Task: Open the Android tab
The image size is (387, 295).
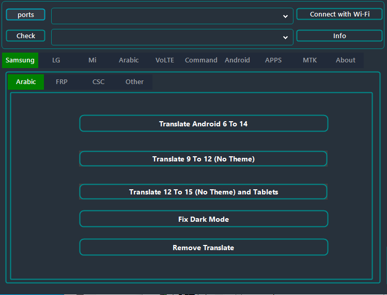Action: 237,60
